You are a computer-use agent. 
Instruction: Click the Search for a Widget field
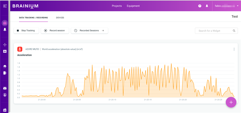(x=215, y=31)
